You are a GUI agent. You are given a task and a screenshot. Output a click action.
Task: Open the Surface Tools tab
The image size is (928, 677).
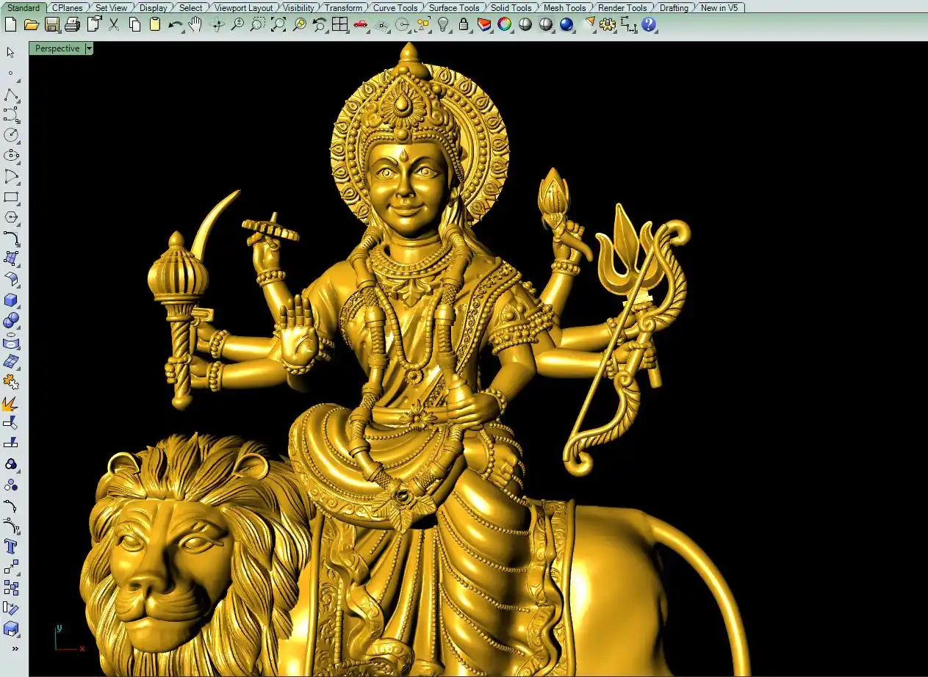[x=454, y=8]
